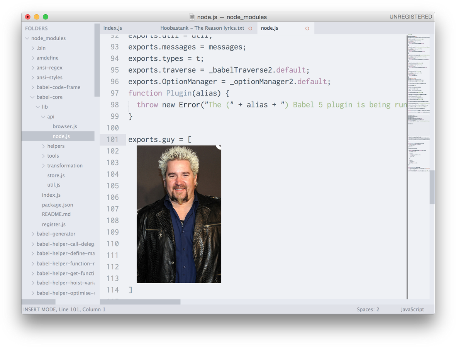Image resolution: width=456 pixels, height=347 pixels.
Task: Open Spaces: 2 indentation menu
Action: point(368,310)
